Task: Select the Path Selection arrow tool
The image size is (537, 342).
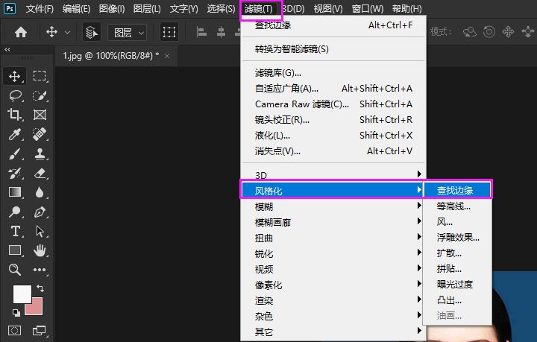Action: click(x=40, y=231)
